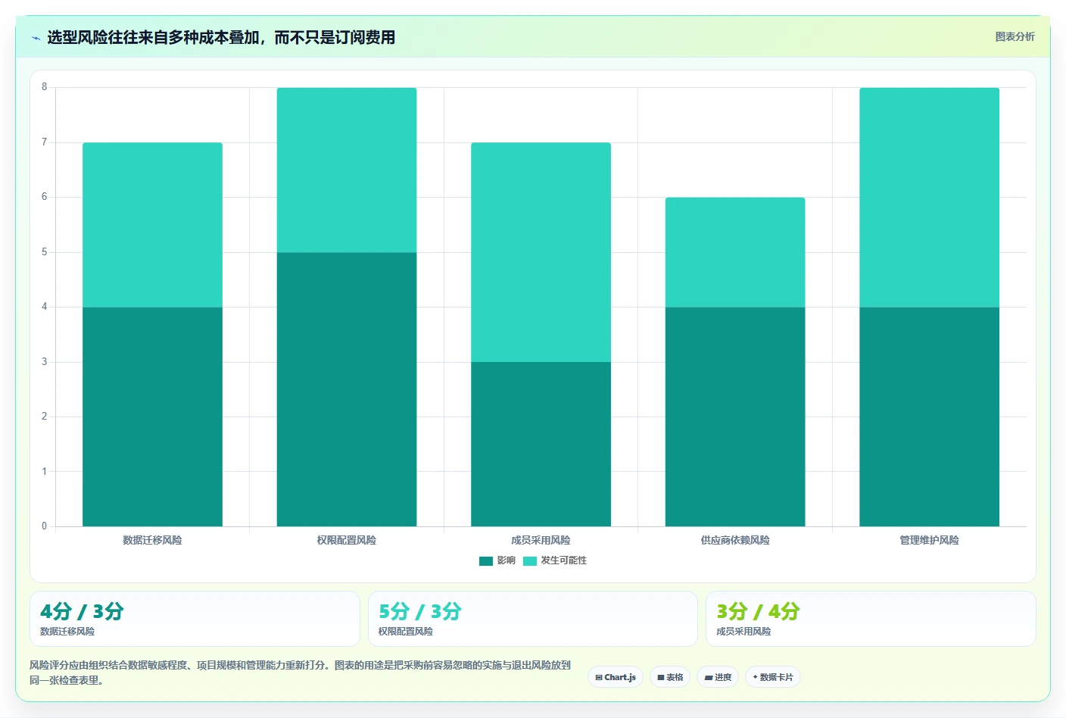Viewport: 1066px width, 718px height.
Task: Click the lightning icon beside the card title
Action: (x=36, y=38)
